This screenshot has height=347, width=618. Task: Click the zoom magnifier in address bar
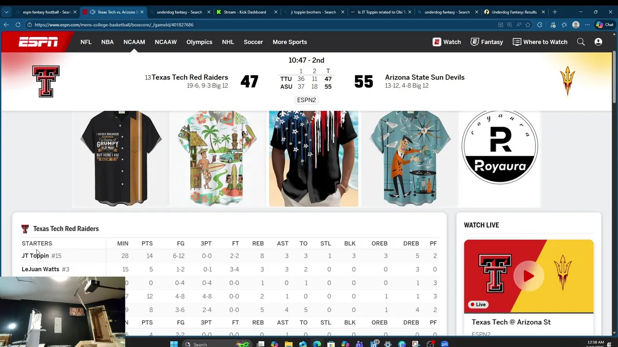[510, 25]
